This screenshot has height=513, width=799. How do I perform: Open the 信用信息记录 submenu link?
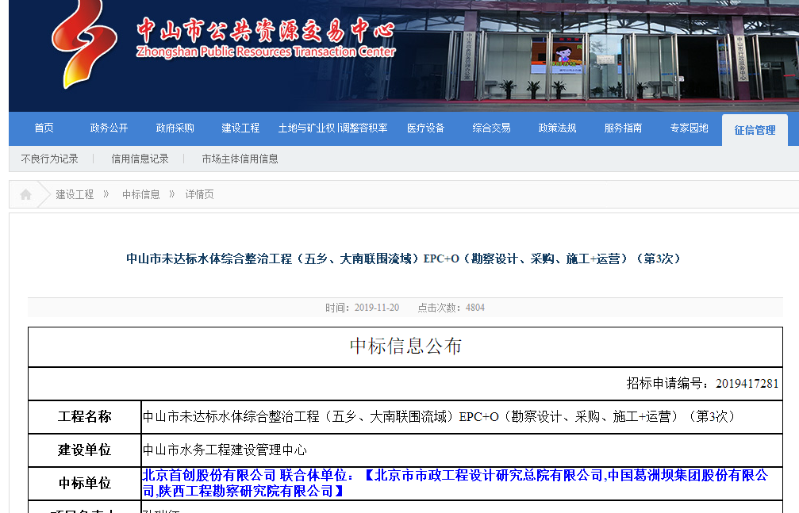(140, 159)
